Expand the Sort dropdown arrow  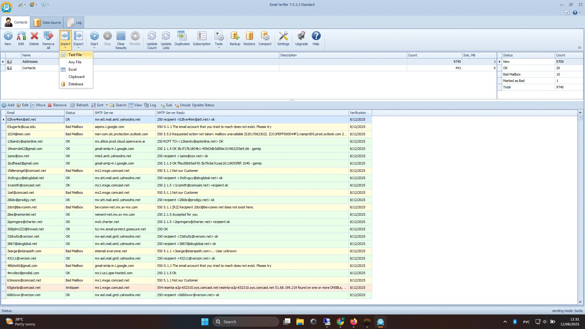click(x=107, y=105)
